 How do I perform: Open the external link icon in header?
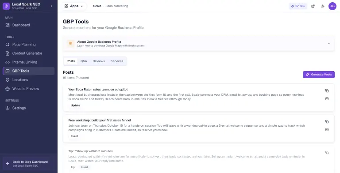[313, 6]
